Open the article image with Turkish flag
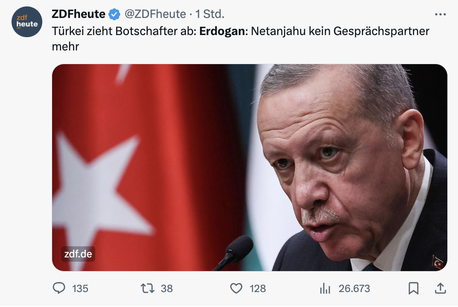Image resolution: width=458 pixels, height=307 pixels. coord(250,167)
